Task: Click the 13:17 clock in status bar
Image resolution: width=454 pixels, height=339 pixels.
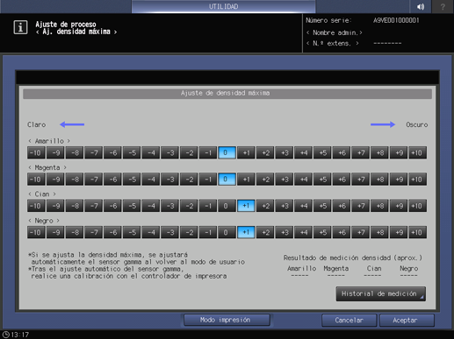Action: tap(16, 335)
